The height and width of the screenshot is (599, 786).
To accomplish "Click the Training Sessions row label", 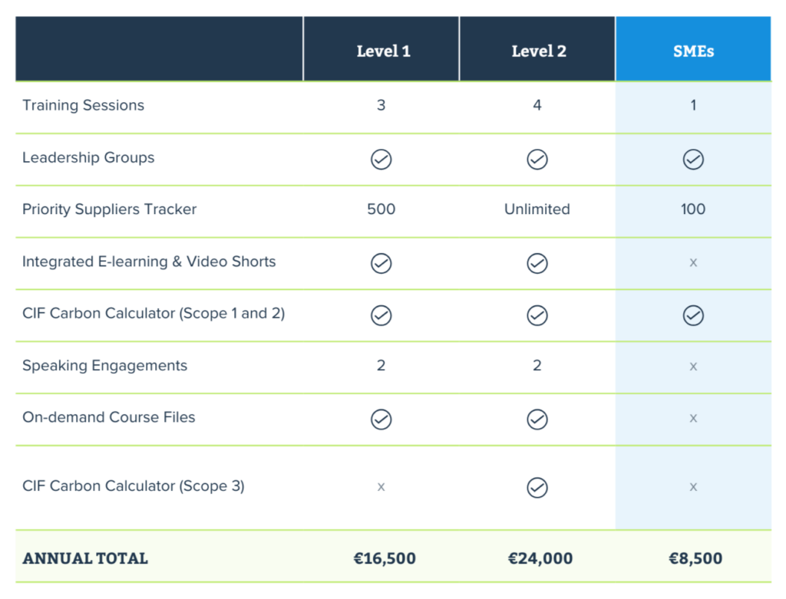I will click(x=83, y=105).
